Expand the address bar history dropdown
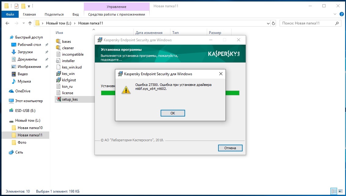Image resolution: width=346 pixels, height=196 pixels. pos(268,23)
